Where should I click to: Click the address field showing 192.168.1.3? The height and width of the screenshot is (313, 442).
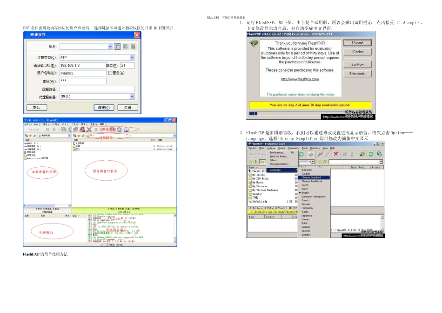point(83,66)
